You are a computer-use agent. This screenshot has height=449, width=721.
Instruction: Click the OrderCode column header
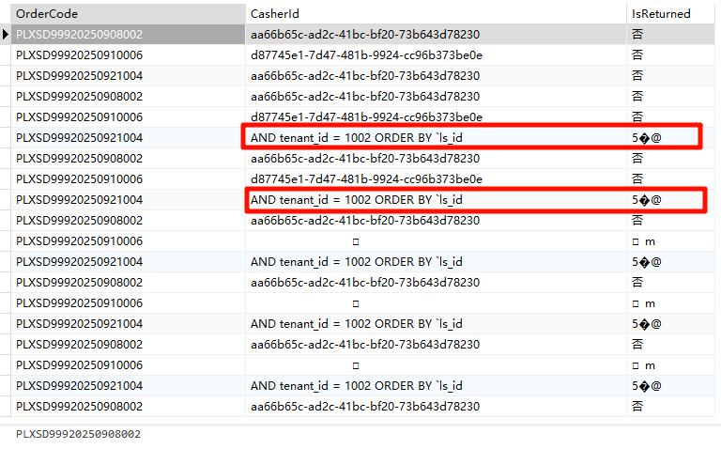click(47, 14)
